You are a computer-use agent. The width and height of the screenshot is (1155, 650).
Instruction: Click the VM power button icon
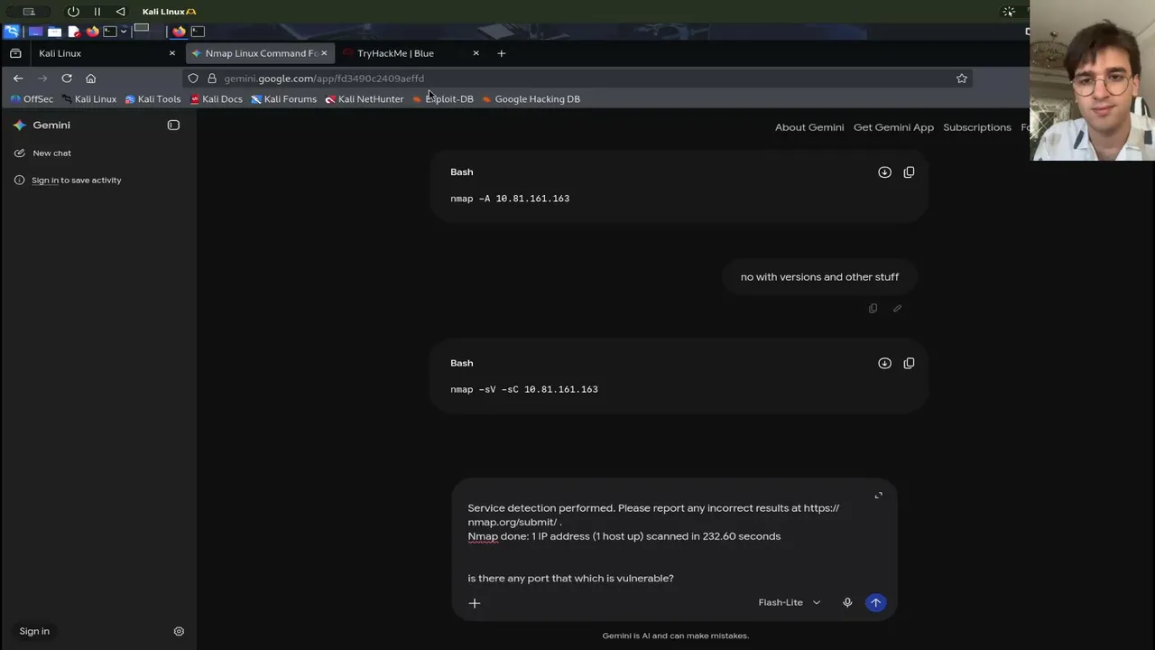tap(73, 12)
